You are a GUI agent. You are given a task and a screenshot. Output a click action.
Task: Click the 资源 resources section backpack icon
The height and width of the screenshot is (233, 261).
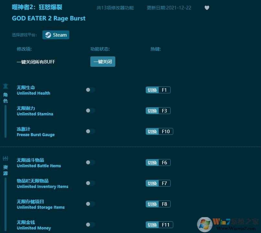pyautogui.click(x=5, y=159)
